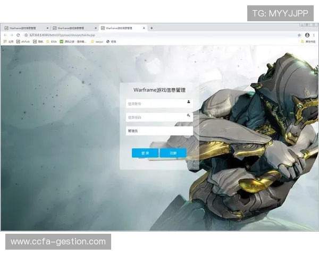319x255 pixels.
Task: Open the easyui bookmark in bookmarks bar
Action: pos(97,41)
